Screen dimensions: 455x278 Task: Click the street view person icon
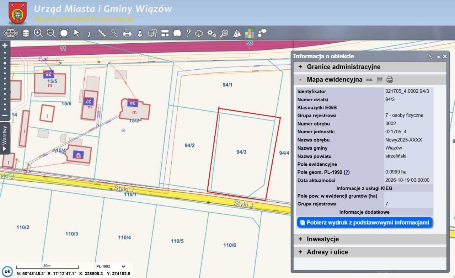(140, 33)
